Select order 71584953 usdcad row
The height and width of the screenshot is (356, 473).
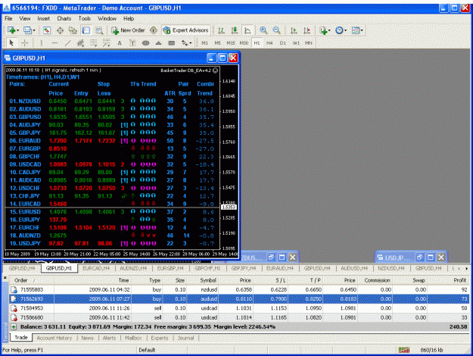pyautogui.click(x=239, y=308)
